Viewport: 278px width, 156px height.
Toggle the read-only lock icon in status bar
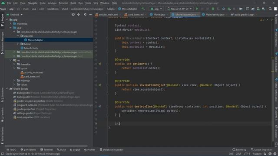pyautogui.click(x=265, y=154)
